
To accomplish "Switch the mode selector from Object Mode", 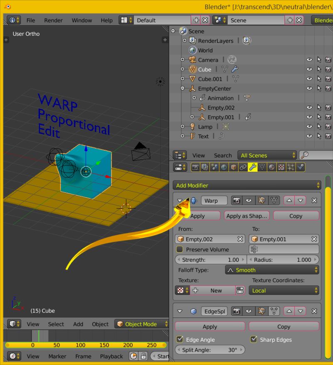I will coord(141,324).
